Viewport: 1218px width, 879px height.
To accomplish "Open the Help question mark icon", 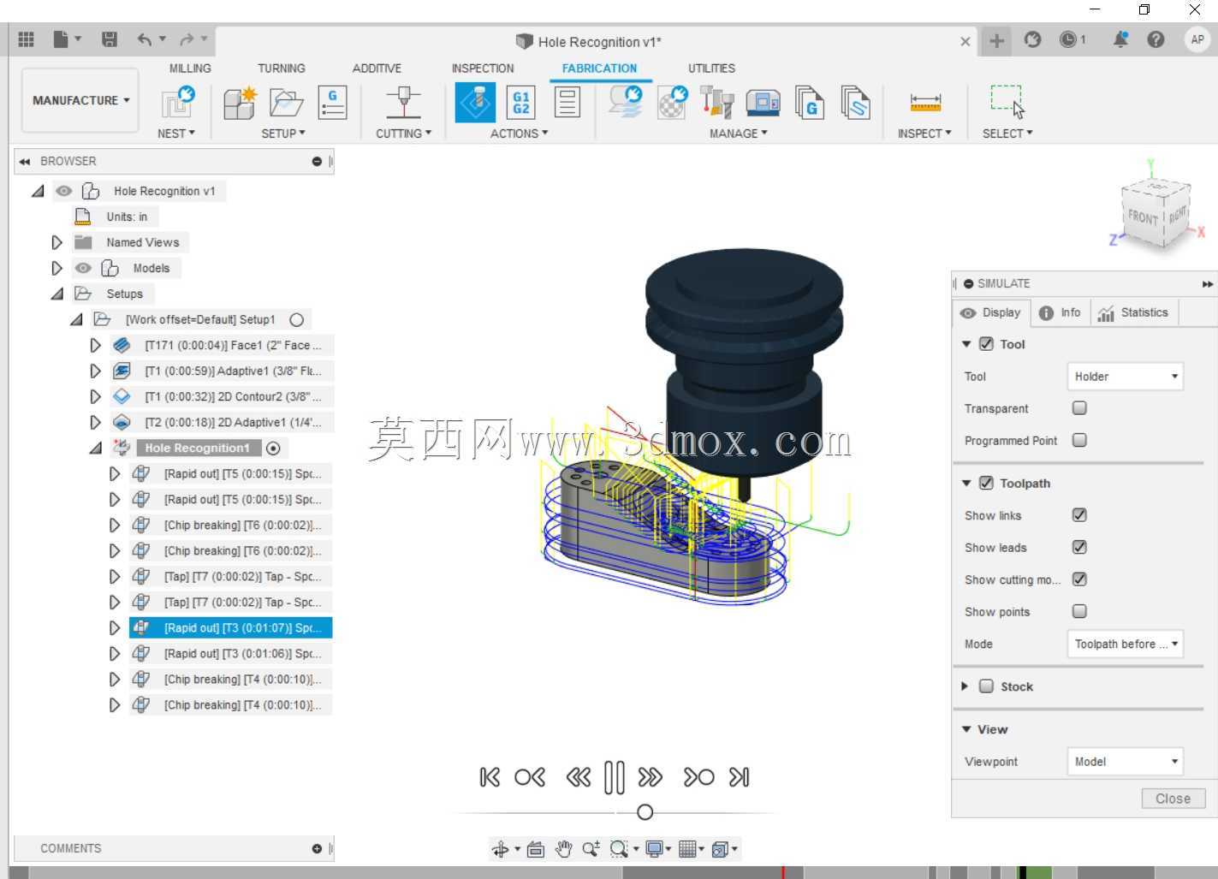I will click(1156, 39).
